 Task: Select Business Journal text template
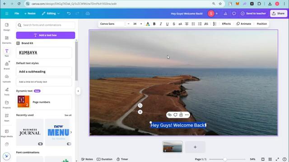(30, 132)
